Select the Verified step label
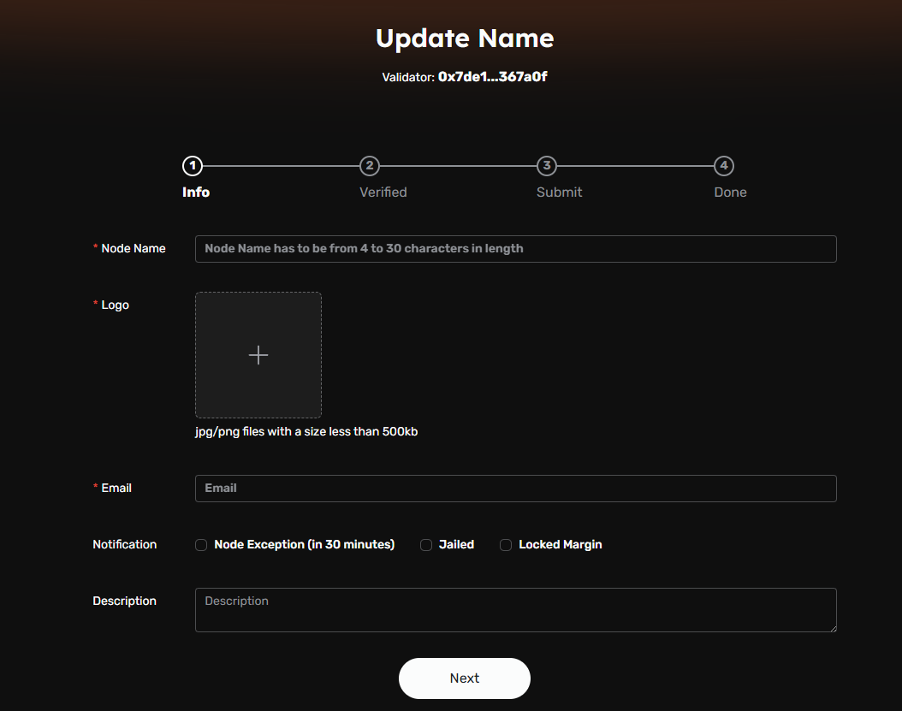Screen dimensions: 902x711 383,192
